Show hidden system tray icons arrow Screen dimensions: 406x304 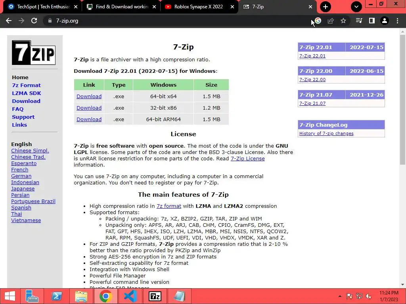pos(340,296)
